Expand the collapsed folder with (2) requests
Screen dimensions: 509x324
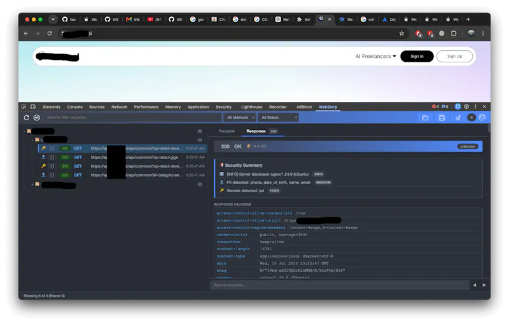(x=32, y=184)
